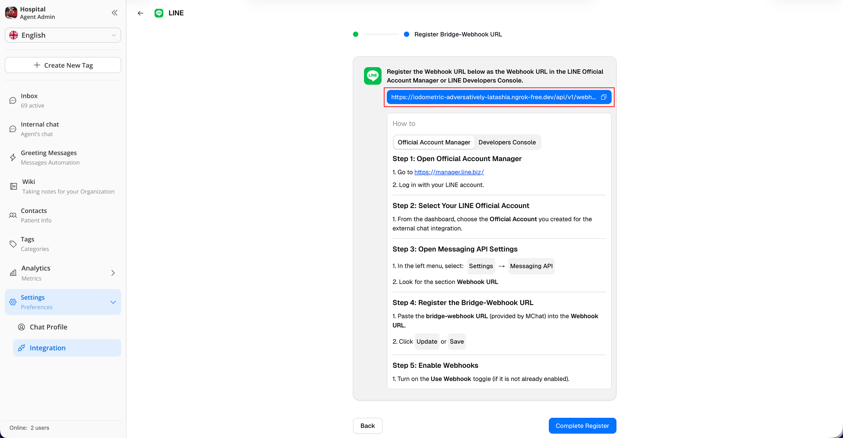
Task: Open Wiki using its notebook icon
Action: (x=12, y=186)
